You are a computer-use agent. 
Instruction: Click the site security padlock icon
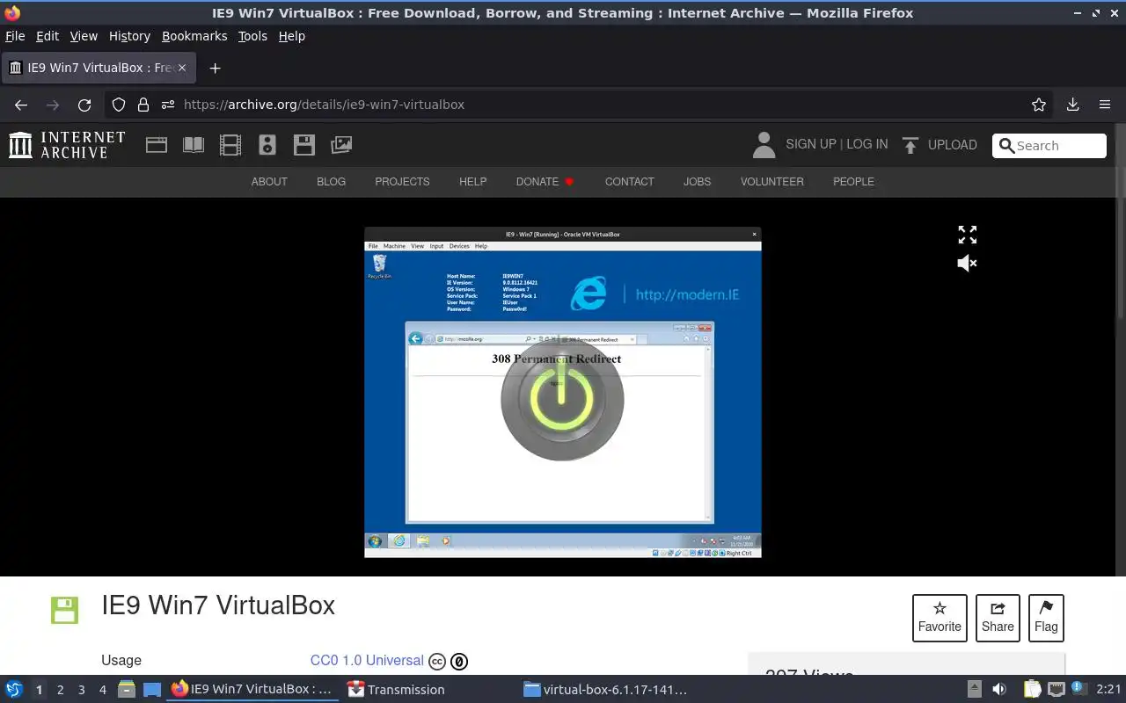[143, 105]
